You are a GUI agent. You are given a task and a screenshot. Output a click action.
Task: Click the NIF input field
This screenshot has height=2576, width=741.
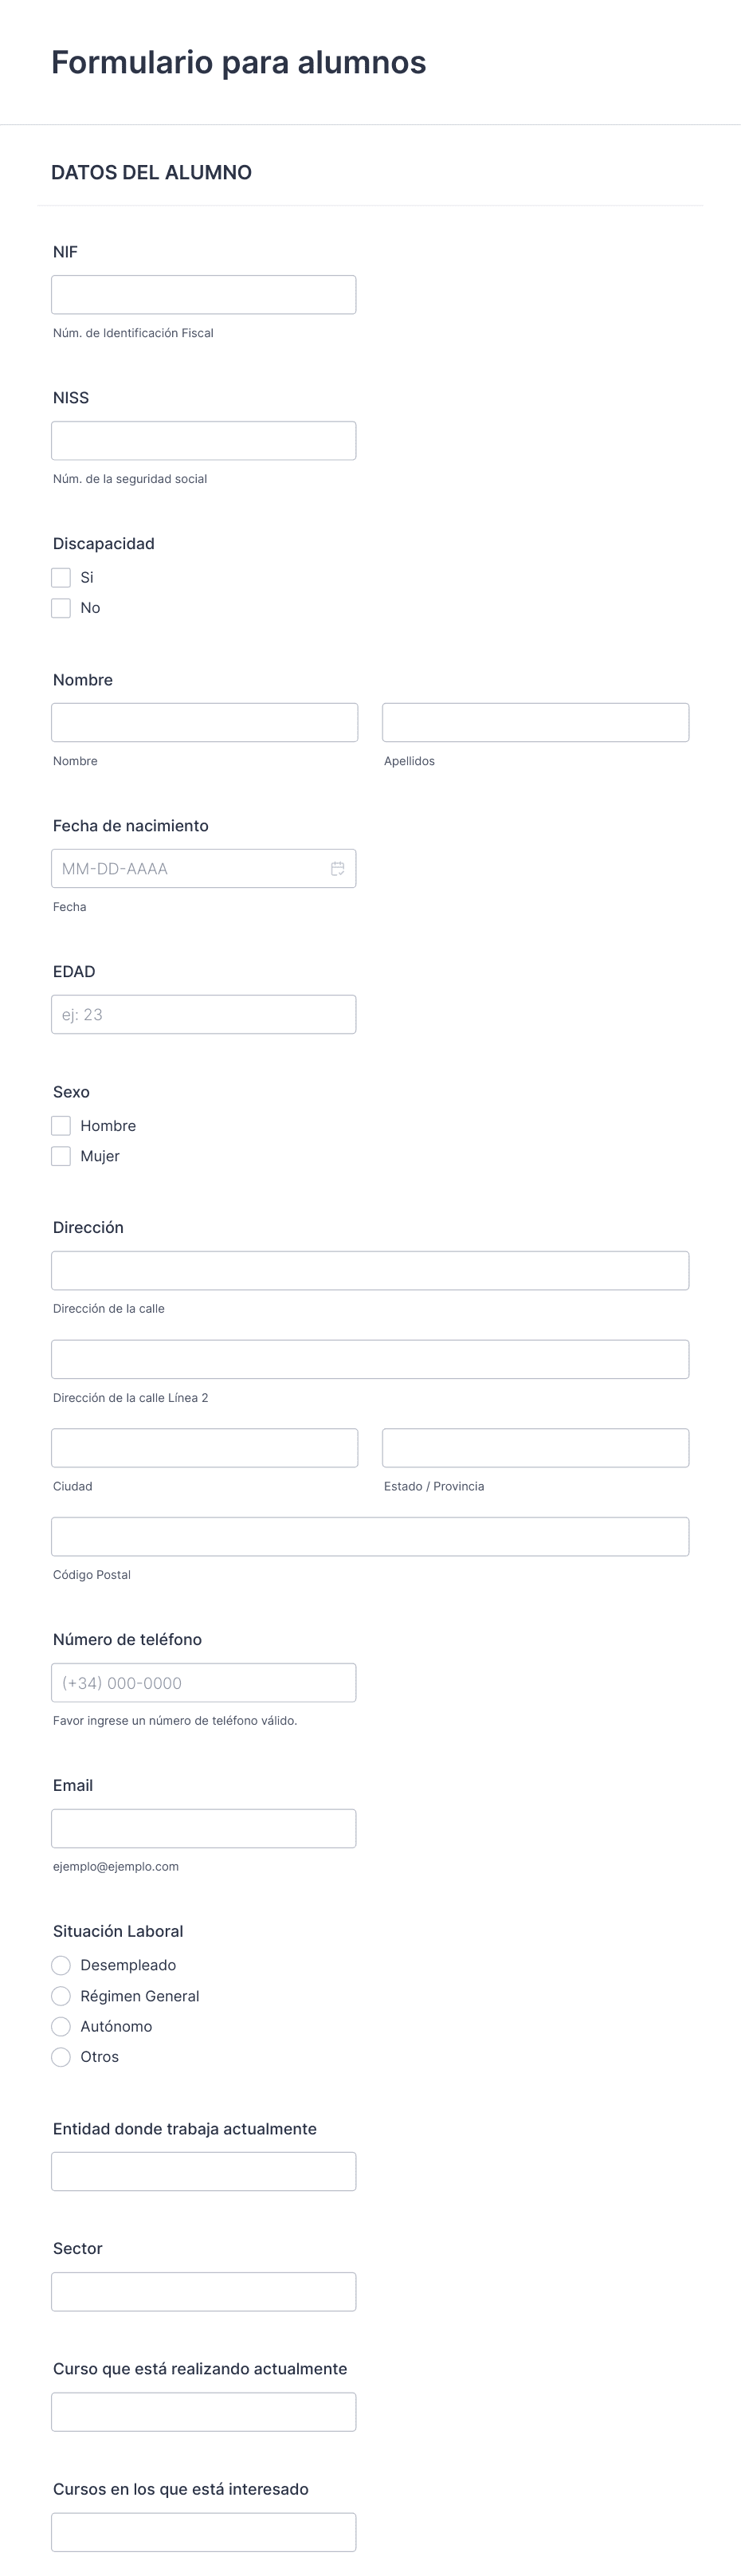(204, 294)
